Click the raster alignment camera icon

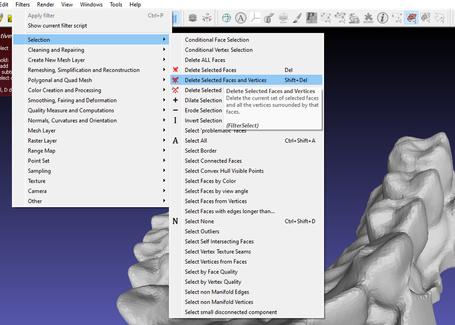pyautogui.click(x=283, y=18)
